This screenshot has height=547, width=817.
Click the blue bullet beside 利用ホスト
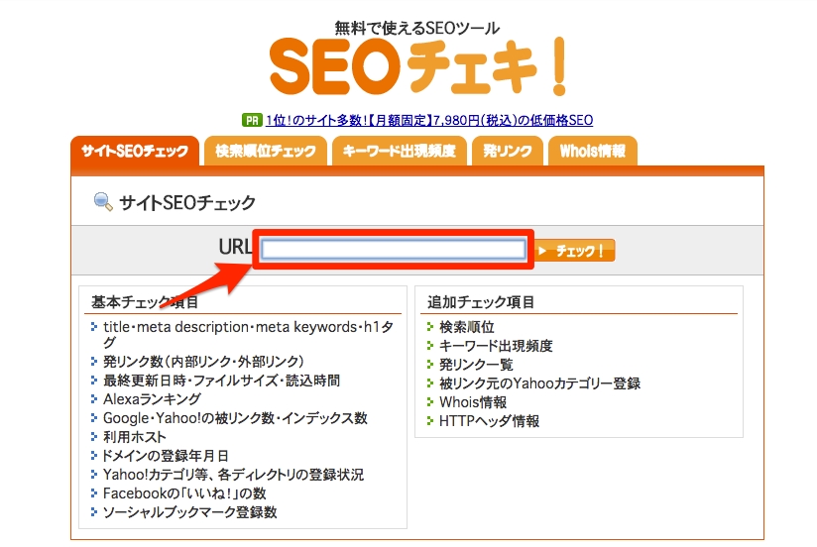94,437
